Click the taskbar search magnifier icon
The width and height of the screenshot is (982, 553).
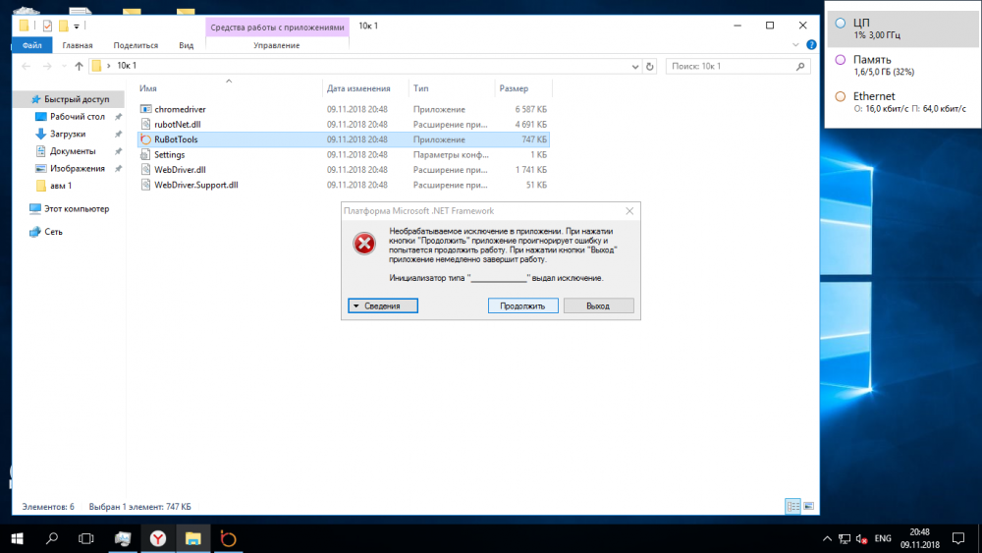tap(52, 538)
